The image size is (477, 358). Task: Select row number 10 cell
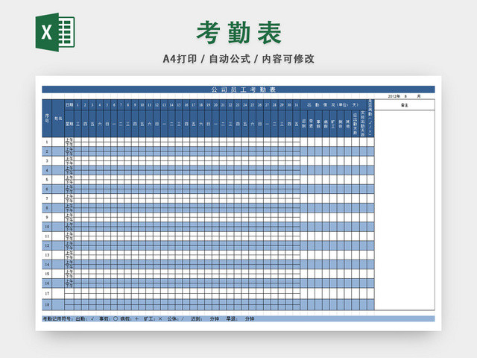click(47, 227)
